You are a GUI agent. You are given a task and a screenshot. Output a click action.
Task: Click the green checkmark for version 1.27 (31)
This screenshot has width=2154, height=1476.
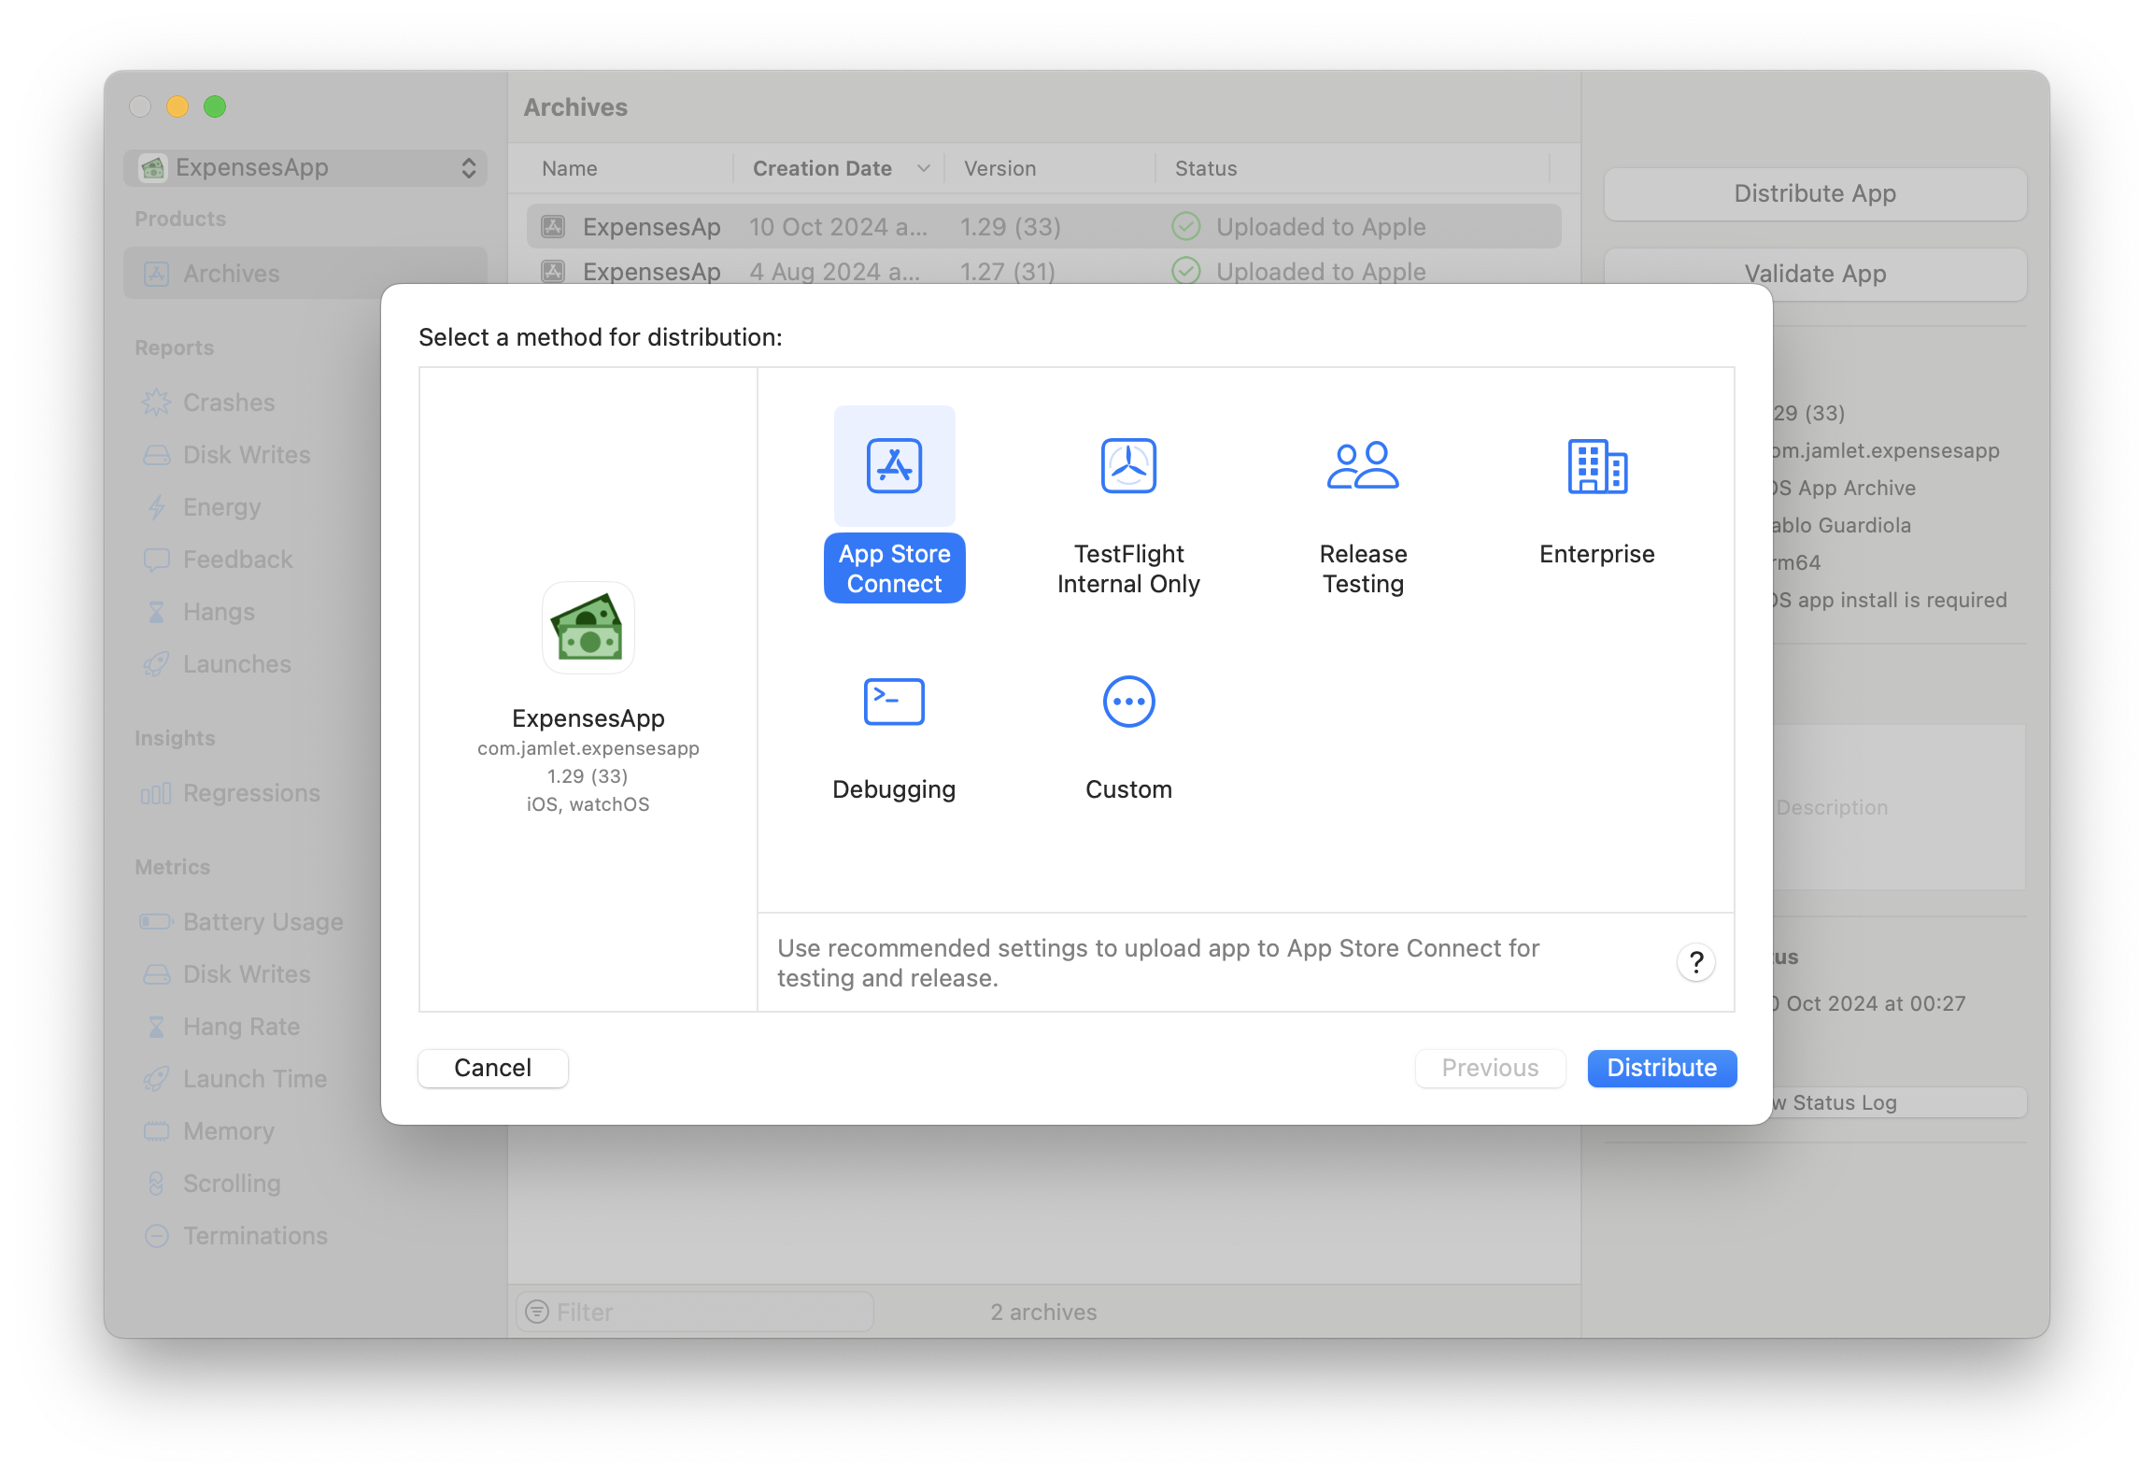1185,272
